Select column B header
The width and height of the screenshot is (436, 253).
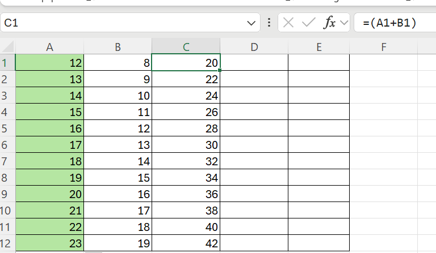(x=118, y=48)
